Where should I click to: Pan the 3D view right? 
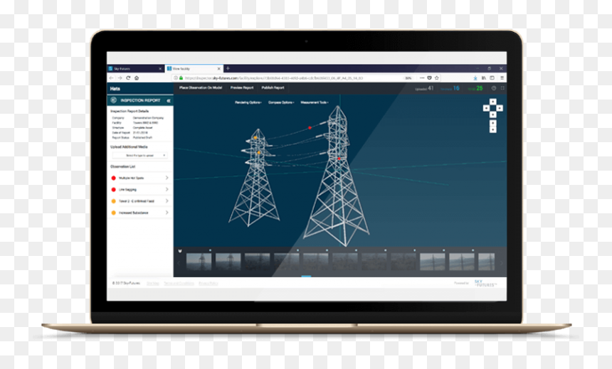click(x=500, y=108)
